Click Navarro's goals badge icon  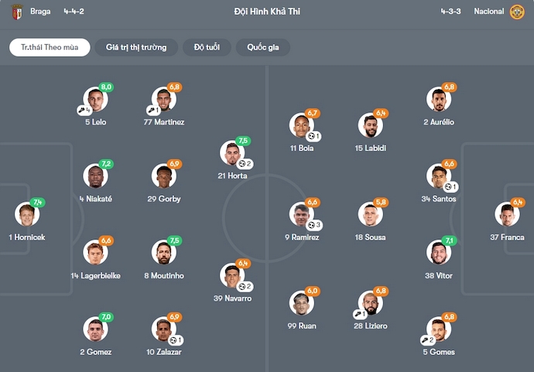pyautogui.click(x=244, y=287)
